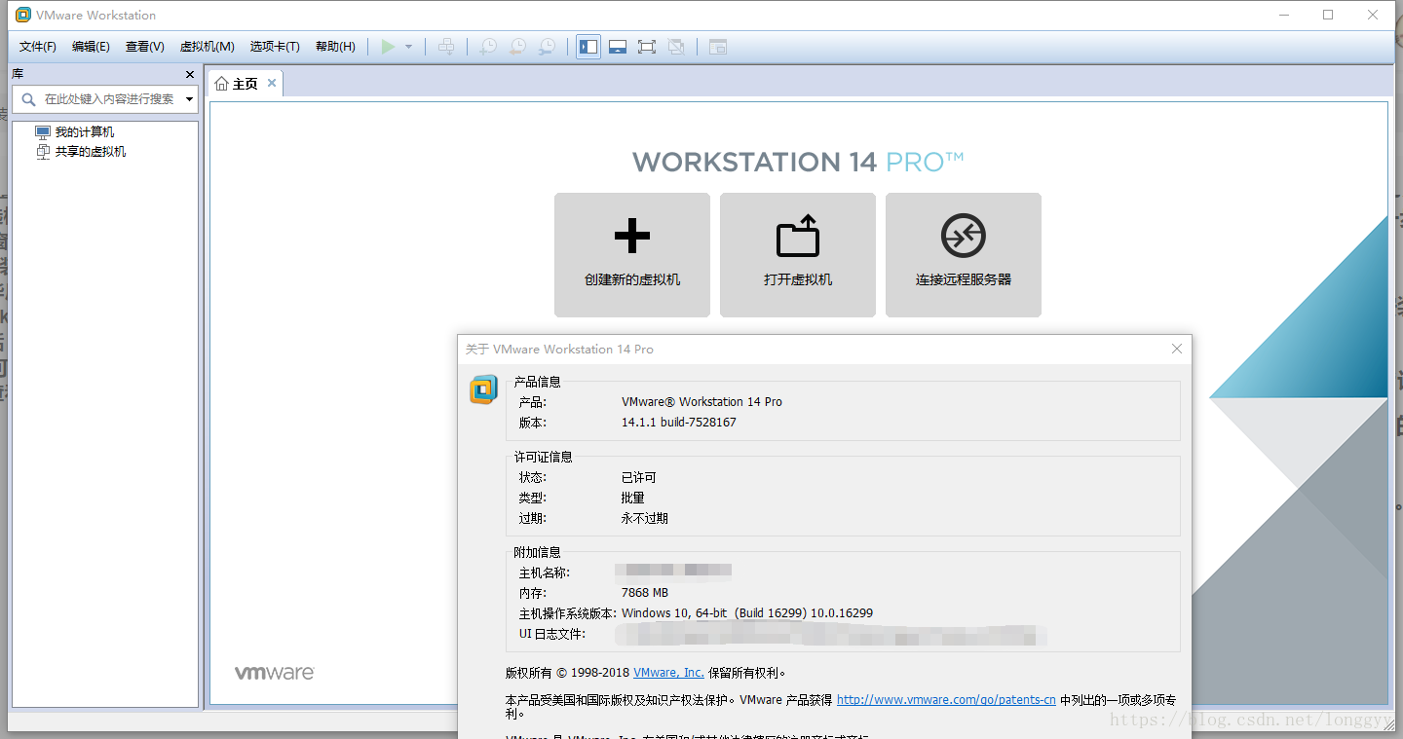Click 打开虚拟机 tile
1403x739 pixels.
point(798,255)
